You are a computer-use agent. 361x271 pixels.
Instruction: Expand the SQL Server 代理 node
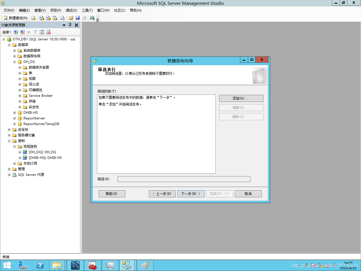(9, 175)
